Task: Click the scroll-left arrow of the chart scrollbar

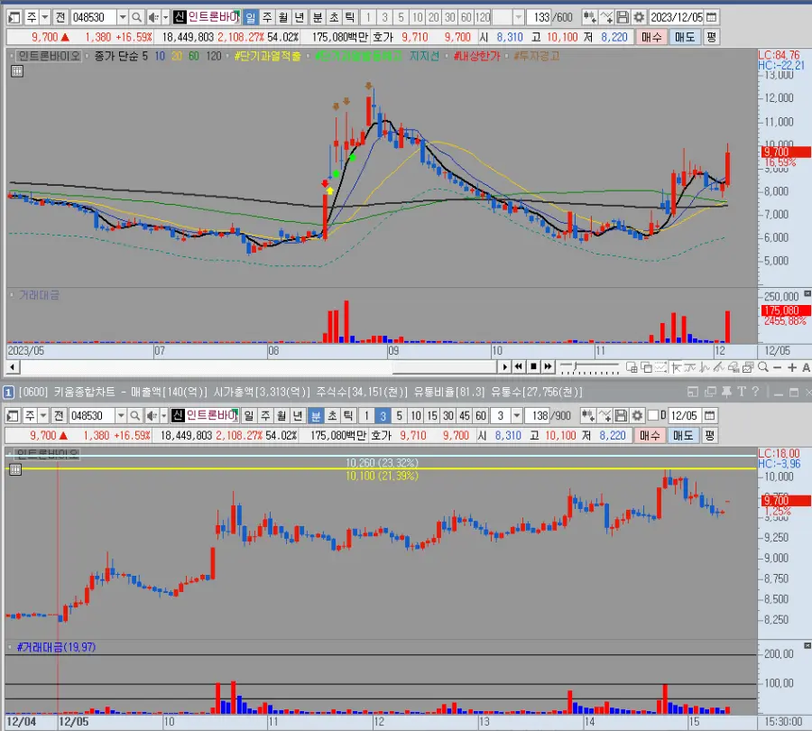Action: tap(13, 367)
